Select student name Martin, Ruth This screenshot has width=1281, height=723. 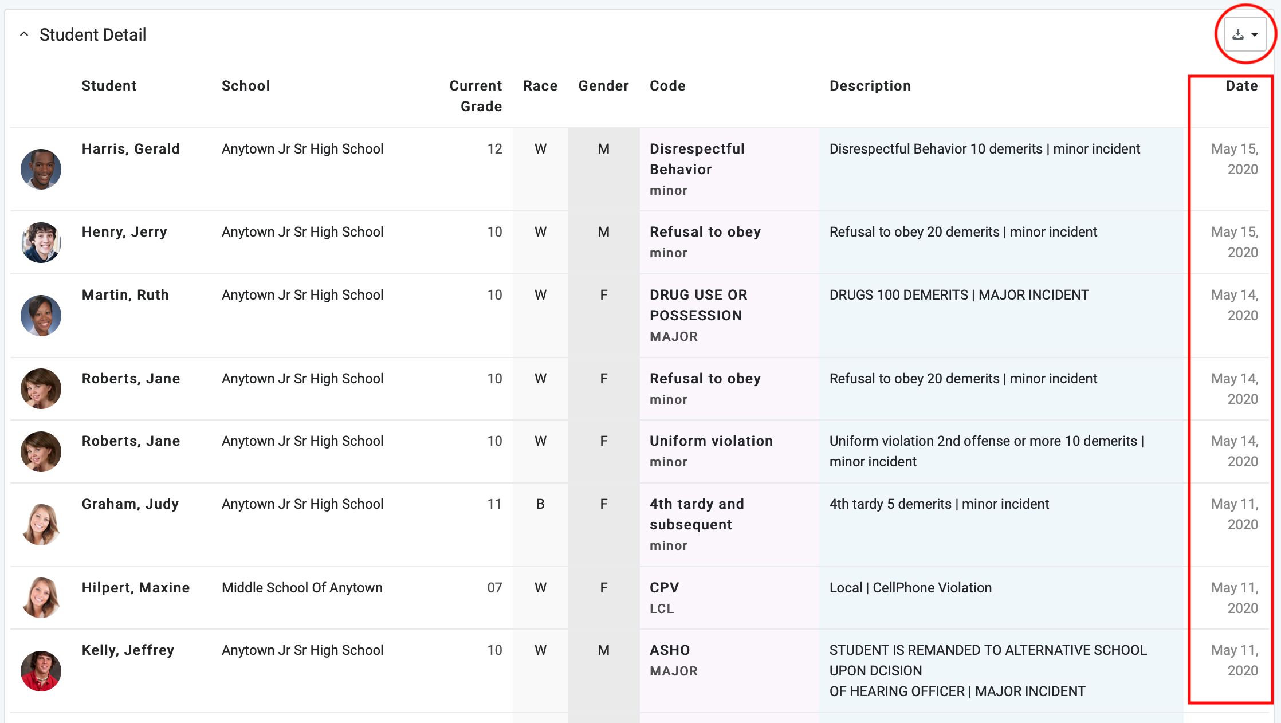pos(125,295)
